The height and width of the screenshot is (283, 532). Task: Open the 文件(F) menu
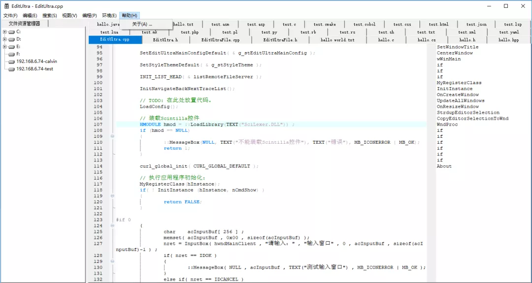[x=10, y=16]
